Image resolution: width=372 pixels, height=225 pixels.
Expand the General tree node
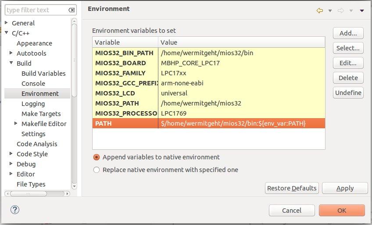pos(7,23)
